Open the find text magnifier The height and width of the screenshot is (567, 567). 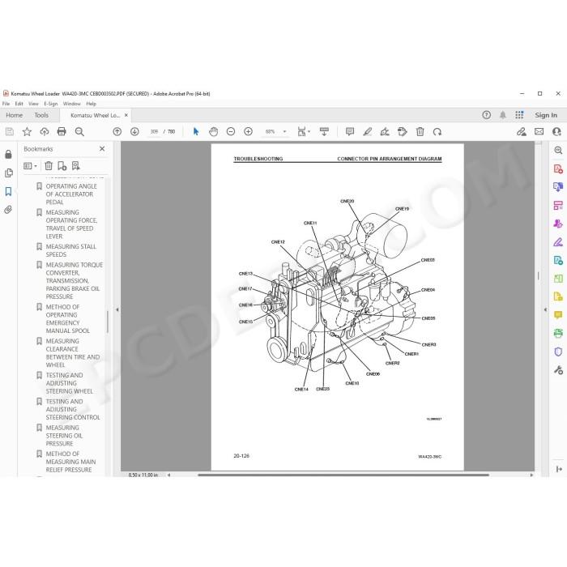point(79,131)
